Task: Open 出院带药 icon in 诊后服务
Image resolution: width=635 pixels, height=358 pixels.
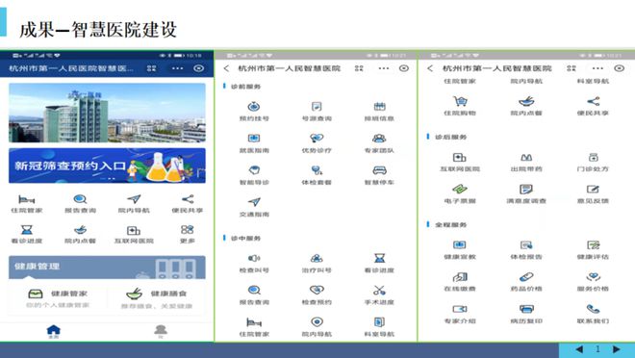Action: [x=526, y=158]
